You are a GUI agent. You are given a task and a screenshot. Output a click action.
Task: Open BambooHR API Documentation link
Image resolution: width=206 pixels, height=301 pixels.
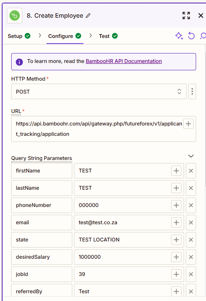124,61
